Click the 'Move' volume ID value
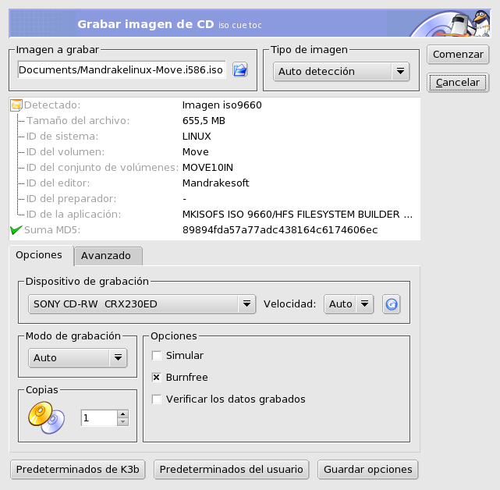This screenshot has width=500, height=490. [x=196, y=152]
